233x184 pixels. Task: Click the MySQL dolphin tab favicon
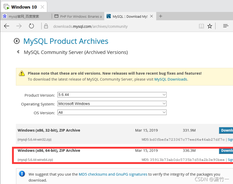pos(109,16)
